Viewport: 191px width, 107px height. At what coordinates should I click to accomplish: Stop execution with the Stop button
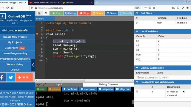coord(84,13)
